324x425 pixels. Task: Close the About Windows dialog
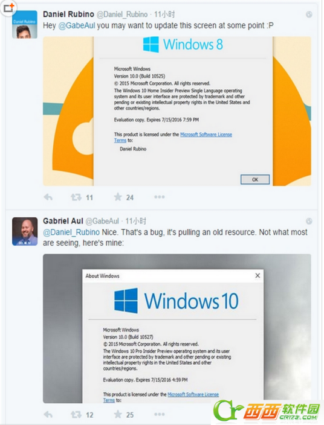(x=258, y=276)
